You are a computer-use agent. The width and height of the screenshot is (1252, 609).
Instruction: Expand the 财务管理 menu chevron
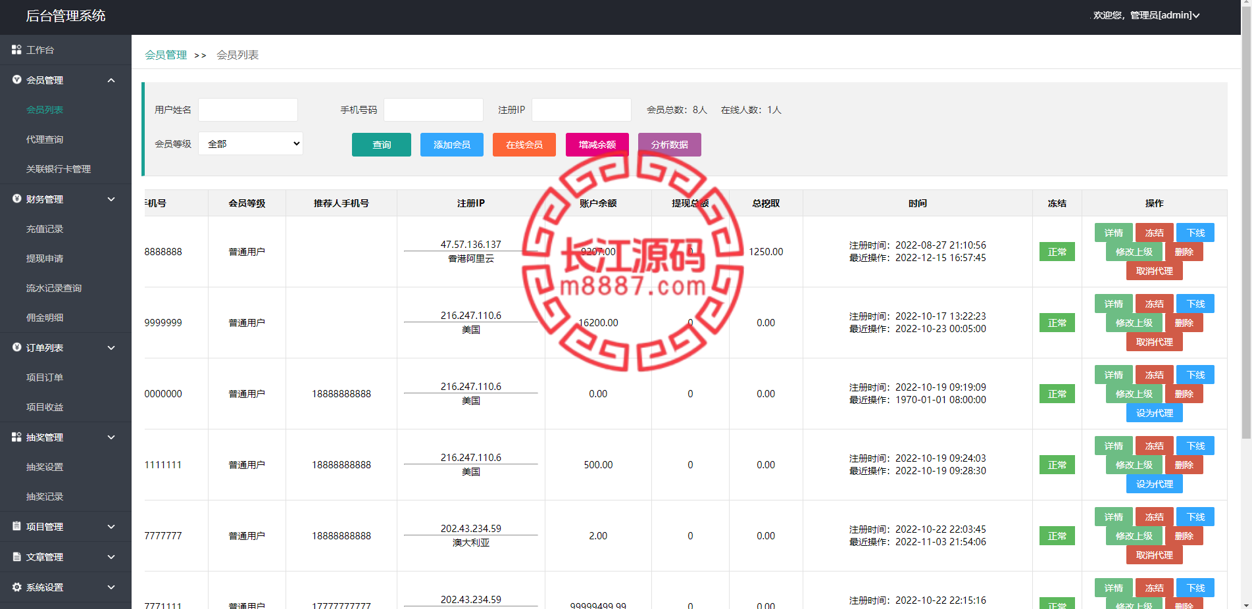tap(111, 199)
